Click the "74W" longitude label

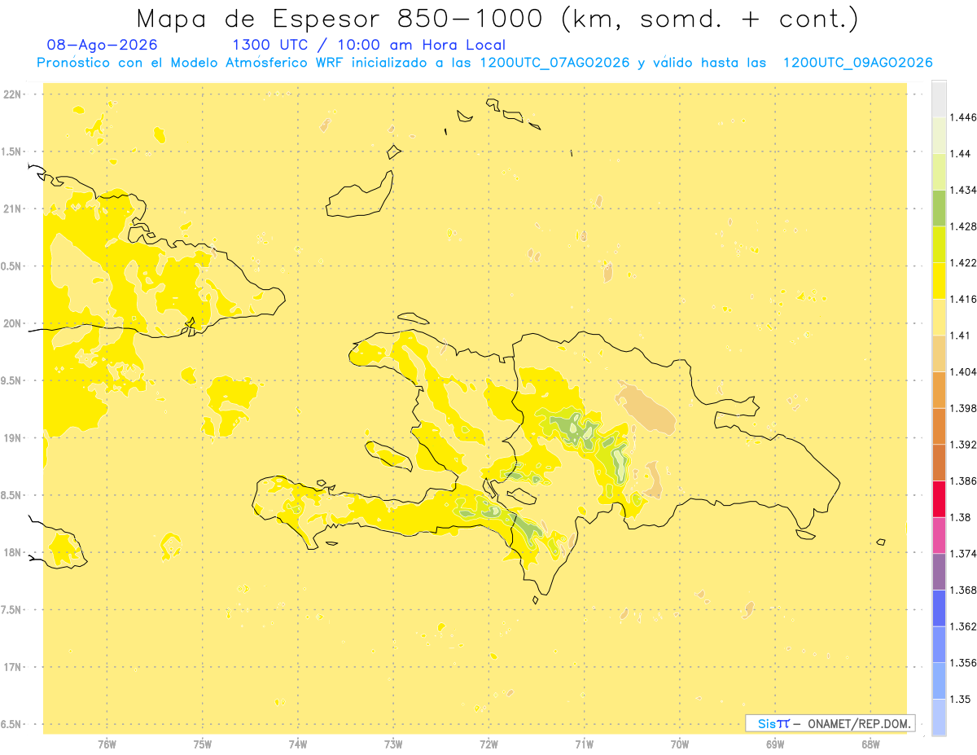pyautogui.click(x=298, y=744)
